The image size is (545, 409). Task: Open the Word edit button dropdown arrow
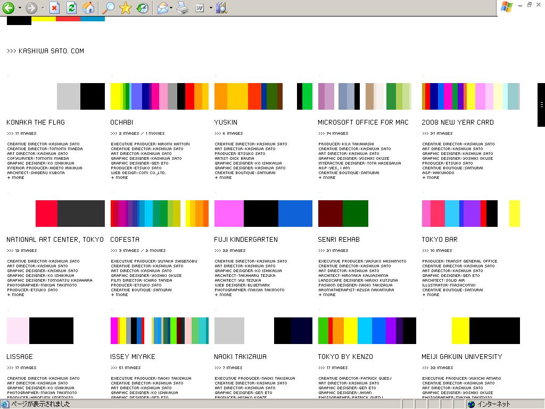211,7
